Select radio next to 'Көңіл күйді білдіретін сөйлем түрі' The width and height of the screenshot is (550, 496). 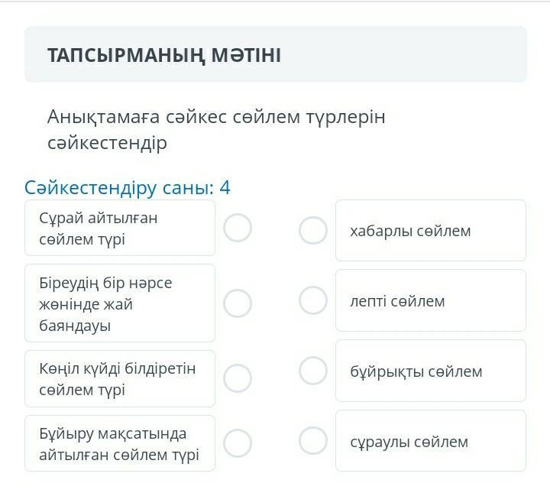tap(238, 378)
